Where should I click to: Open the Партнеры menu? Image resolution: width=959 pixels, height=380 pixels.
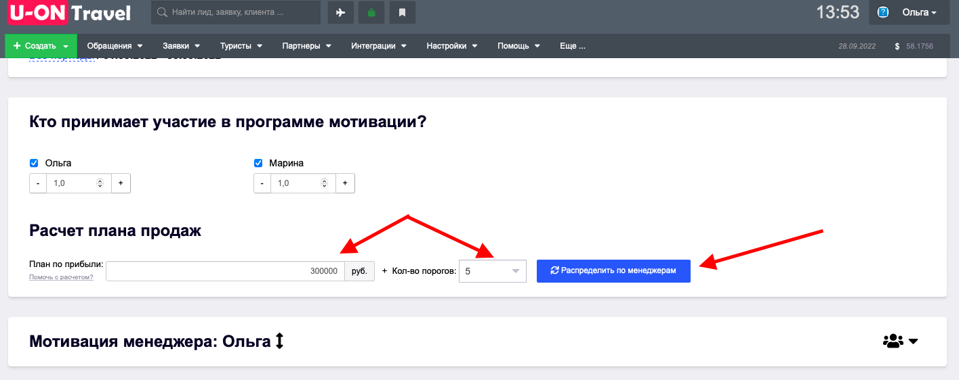coord(307,46)
